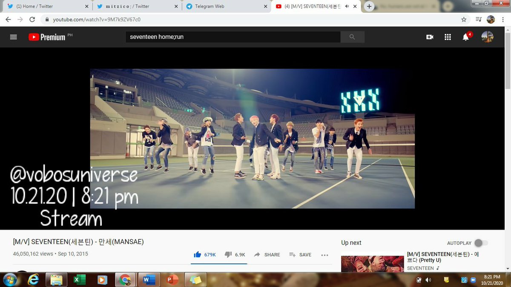Open the Pretty U up-next thumbnail
This screenshot has width=511, height=287.
pyautogui.click(x=372, y=264)
